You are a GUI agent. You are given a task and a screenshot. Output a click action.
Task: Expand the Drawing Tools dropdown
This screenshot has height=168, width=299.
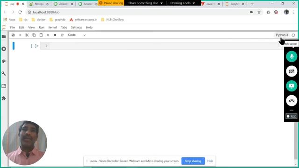coord(183,3)
